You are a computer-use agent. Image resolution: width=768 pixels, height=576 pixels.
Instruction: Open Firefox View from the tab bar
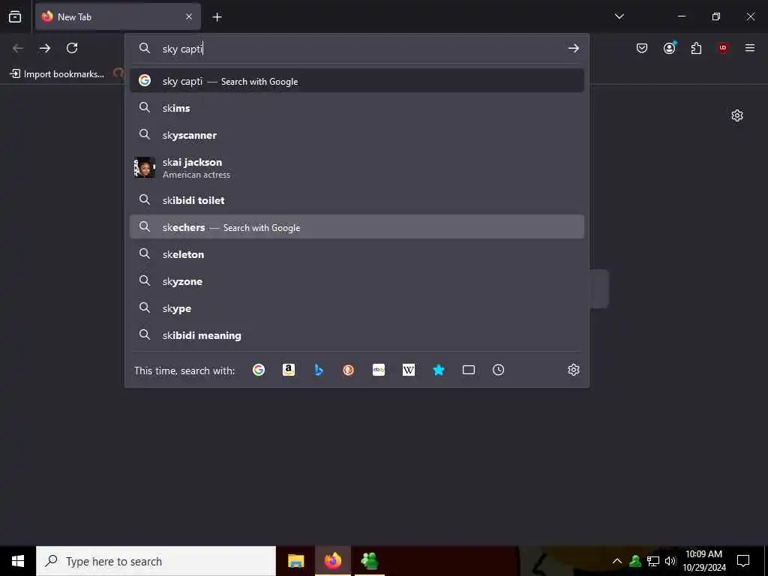click(15, 16)
